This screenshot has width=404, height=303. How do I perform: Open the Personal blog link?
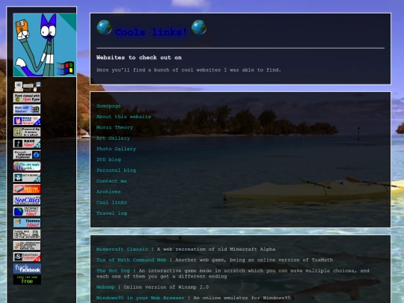coord(116,171)
